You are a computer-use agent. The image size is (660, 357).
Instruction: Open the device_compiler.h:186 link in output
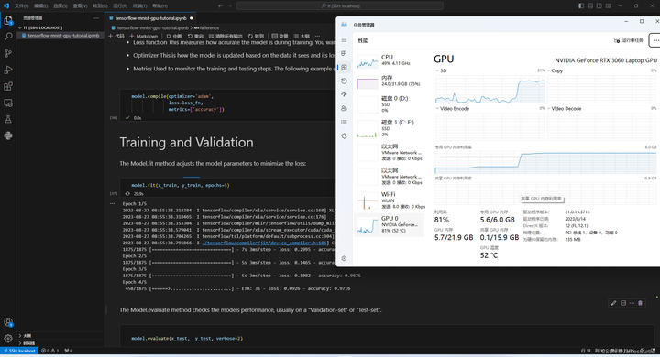click(264, 243)
